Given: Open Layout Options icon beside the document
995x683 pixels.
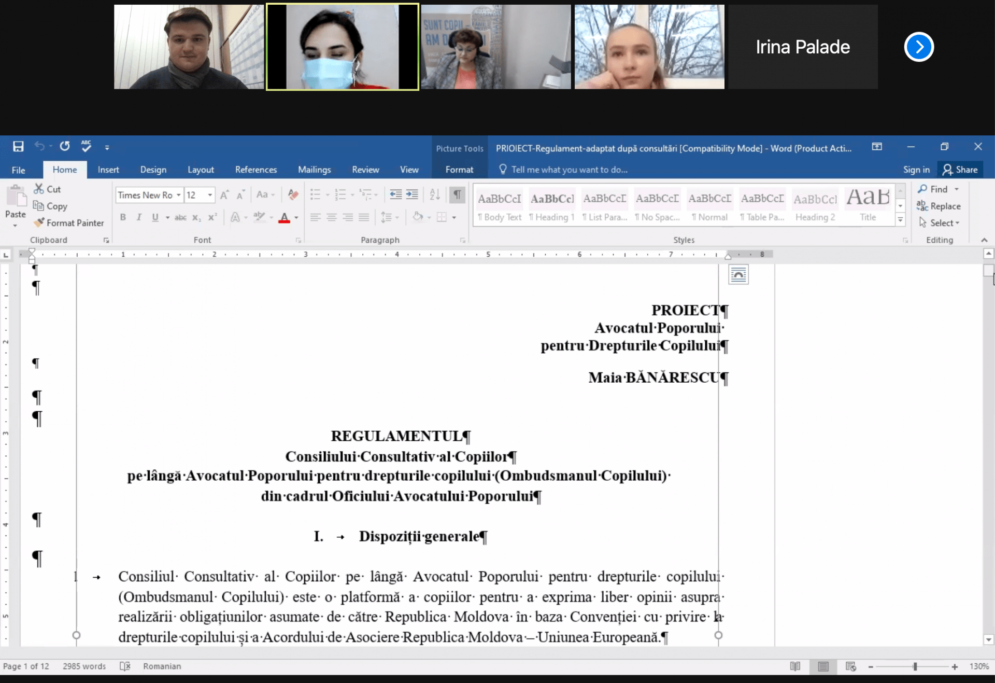Looking at the screenshot, I should coord(738,274).
